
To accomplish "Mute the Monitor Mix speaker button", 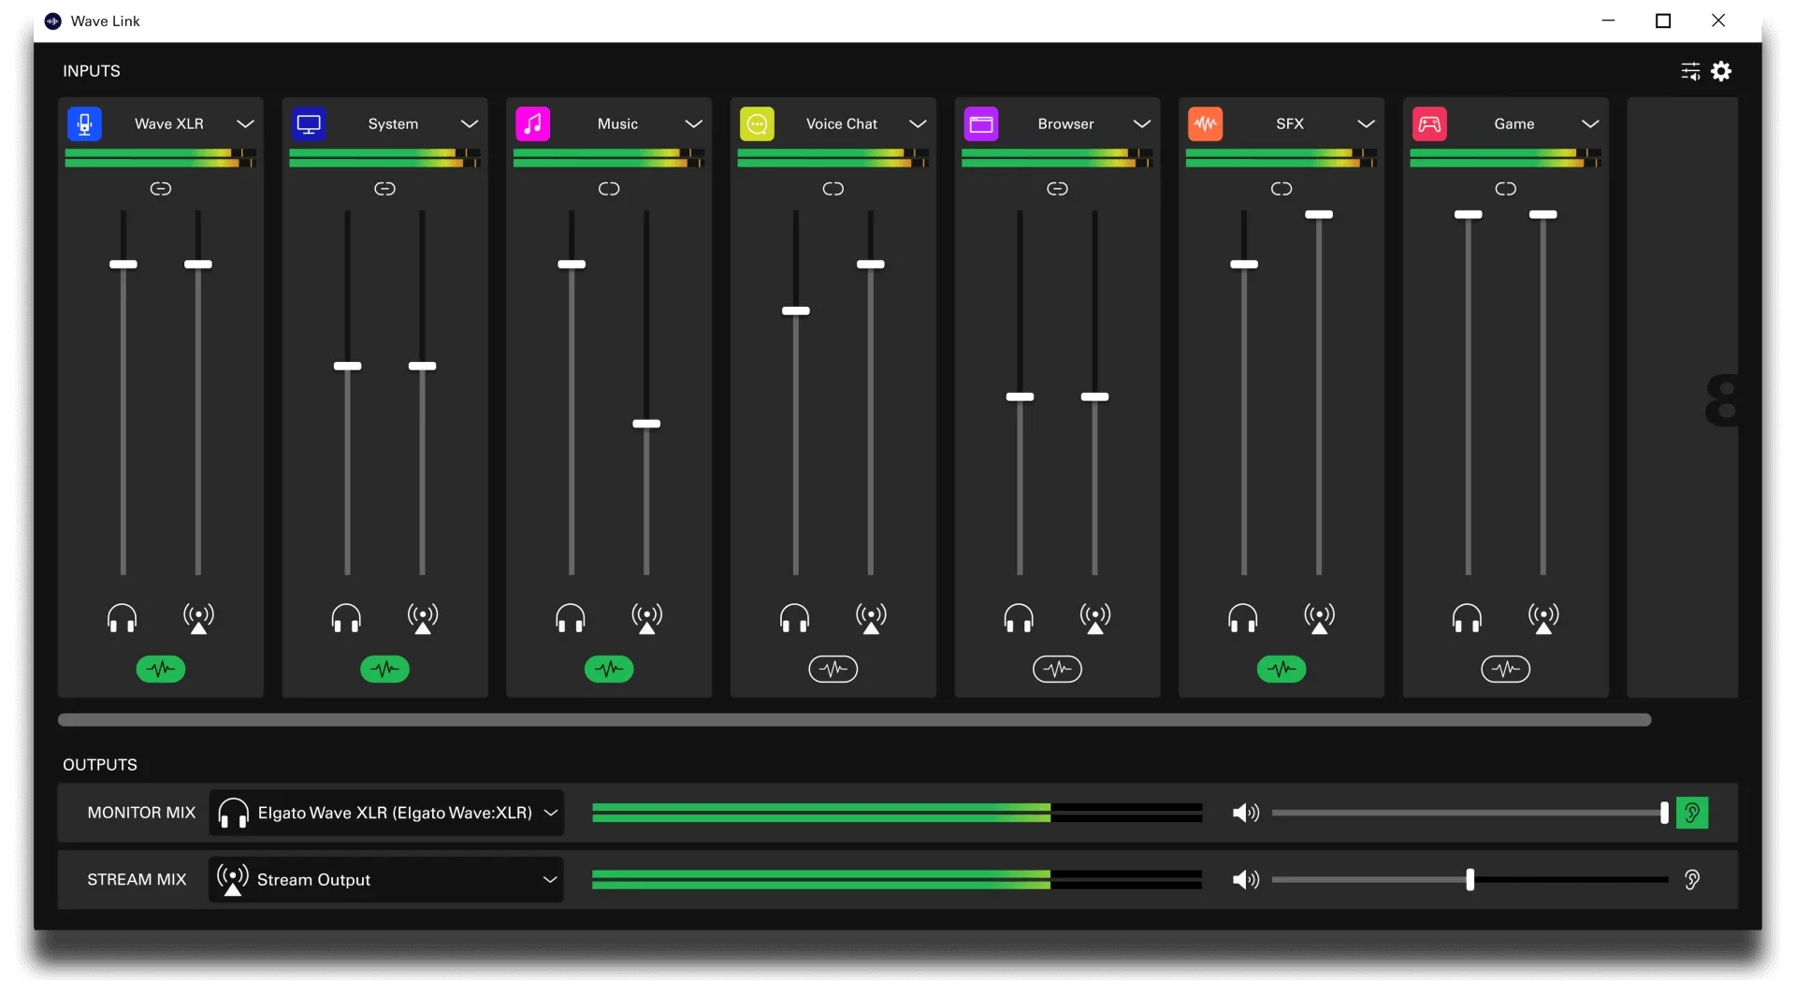I will pyautogui.click(x=1246, y=813).
